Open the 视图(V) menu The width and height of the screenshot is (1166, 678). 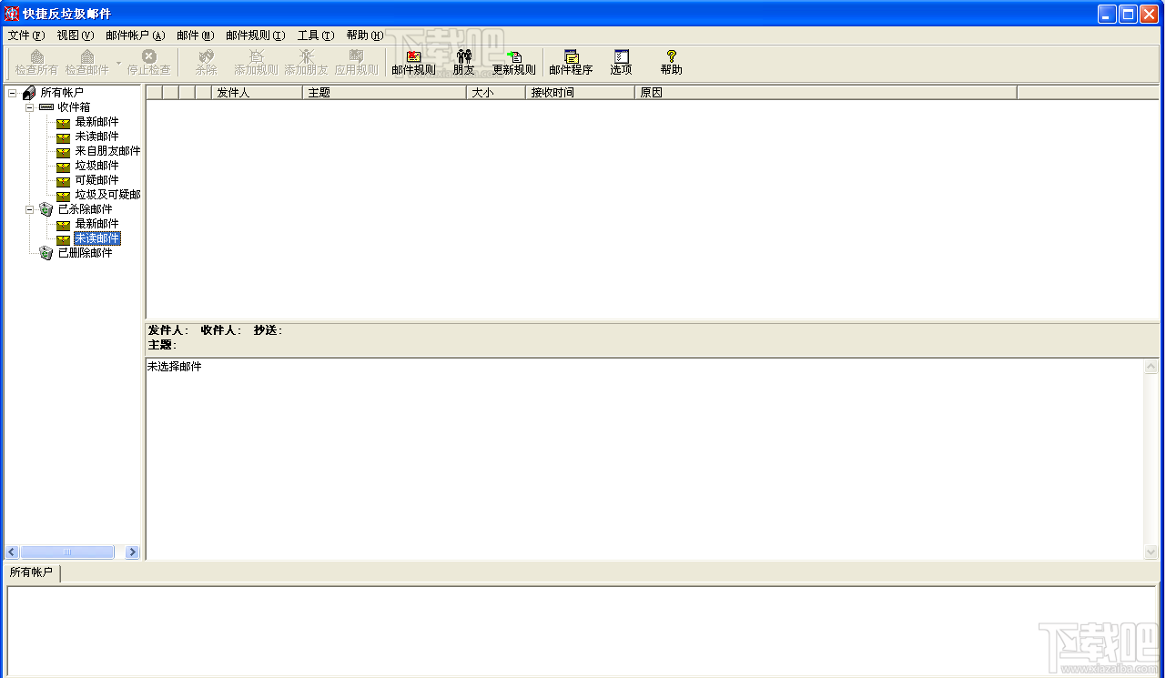[75, 35]
